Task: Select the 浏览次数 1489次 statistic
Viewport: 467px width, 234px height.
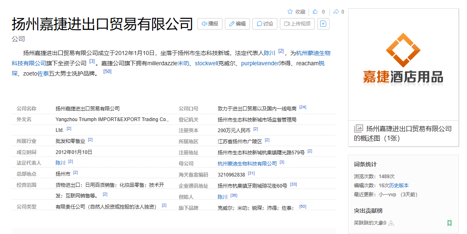Action: (x=374, y=176)
